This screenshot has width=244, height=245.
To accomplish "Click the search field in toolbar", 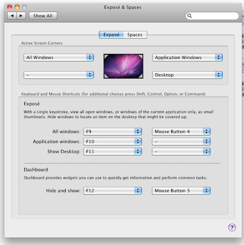I will [212, 16].
